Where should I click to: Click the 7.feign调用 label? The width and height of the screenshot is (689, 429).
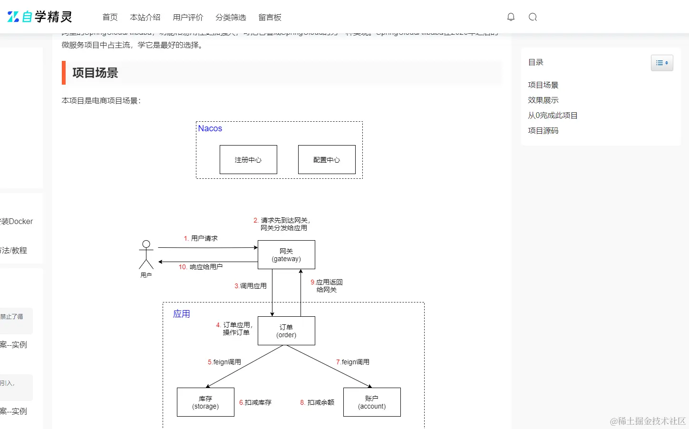[353, 362]
